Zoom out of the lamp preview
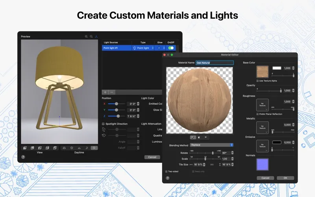The width and height of the screenshot is (315, 197). point(91,37)
